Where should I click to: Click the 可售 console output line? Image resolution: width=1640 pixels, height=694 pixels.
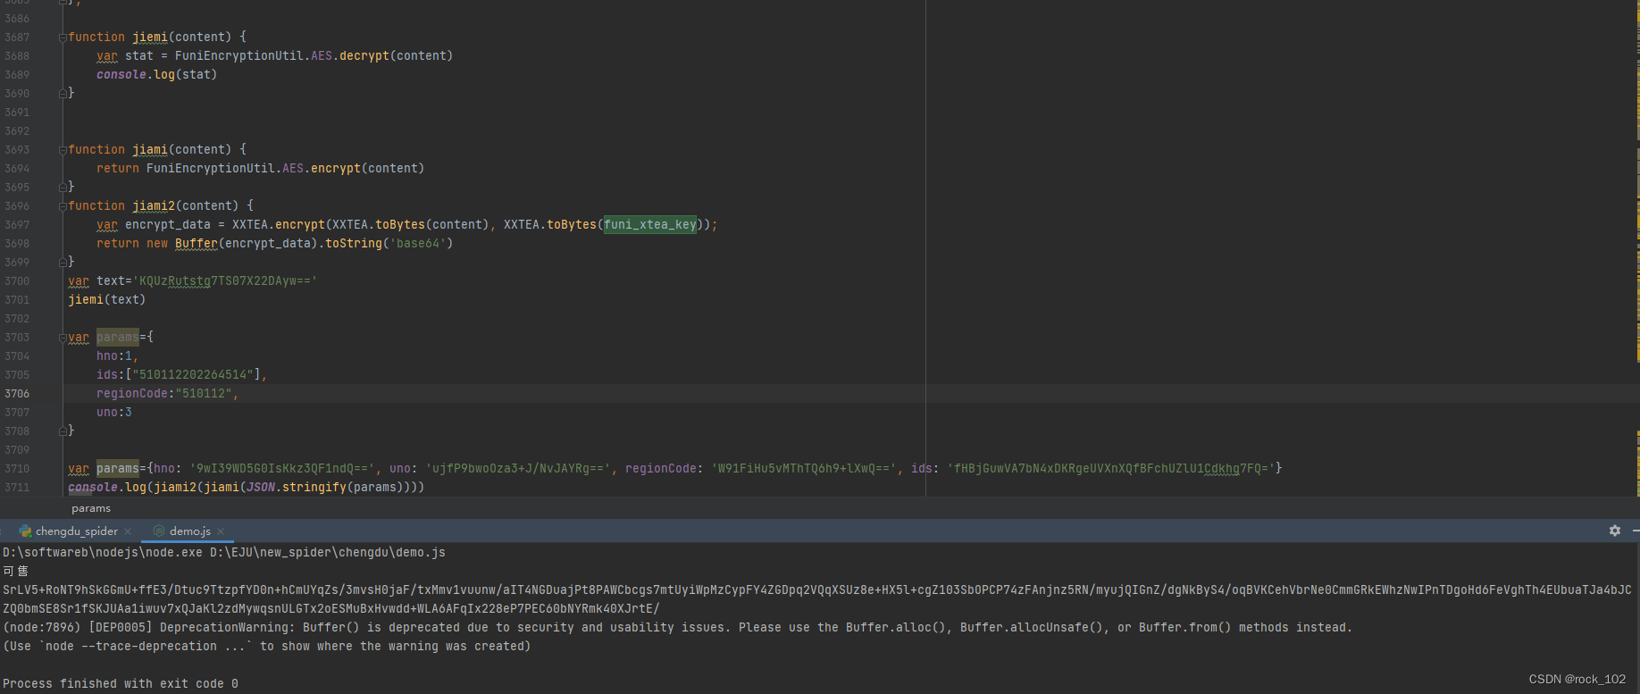pyautogui.click(x=16, y=572)
